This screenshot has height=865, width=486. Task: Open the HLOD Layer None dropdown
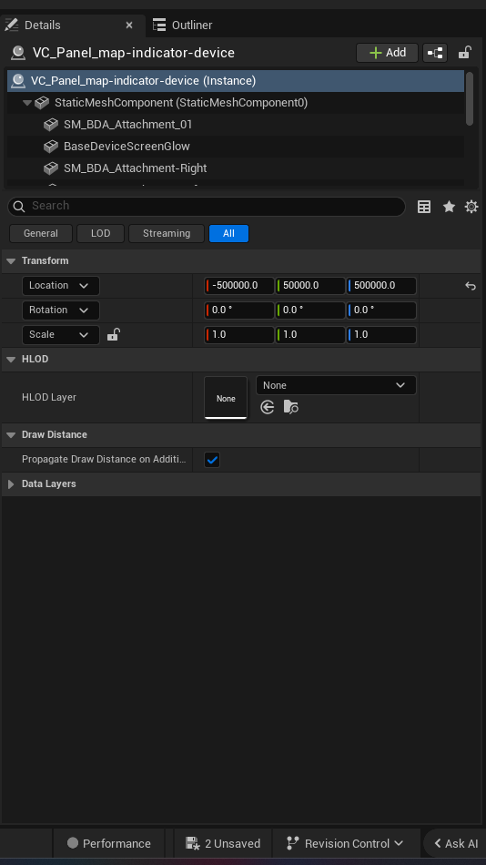click(336, 385)
